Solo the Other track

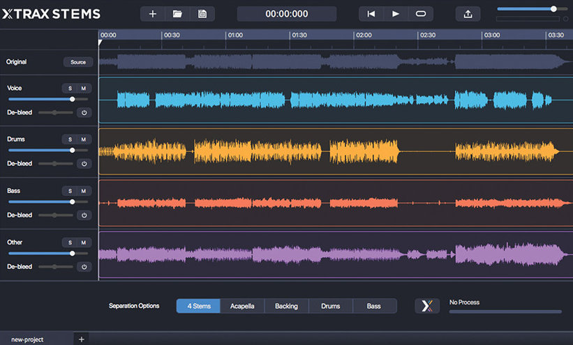pyautogui.click(x=70, y=243)
